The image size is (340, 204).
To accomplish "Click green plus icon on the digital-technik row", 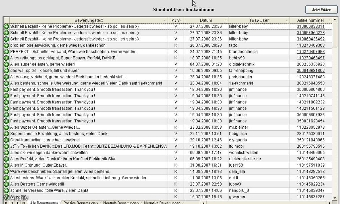I will (x=6, y=64).
